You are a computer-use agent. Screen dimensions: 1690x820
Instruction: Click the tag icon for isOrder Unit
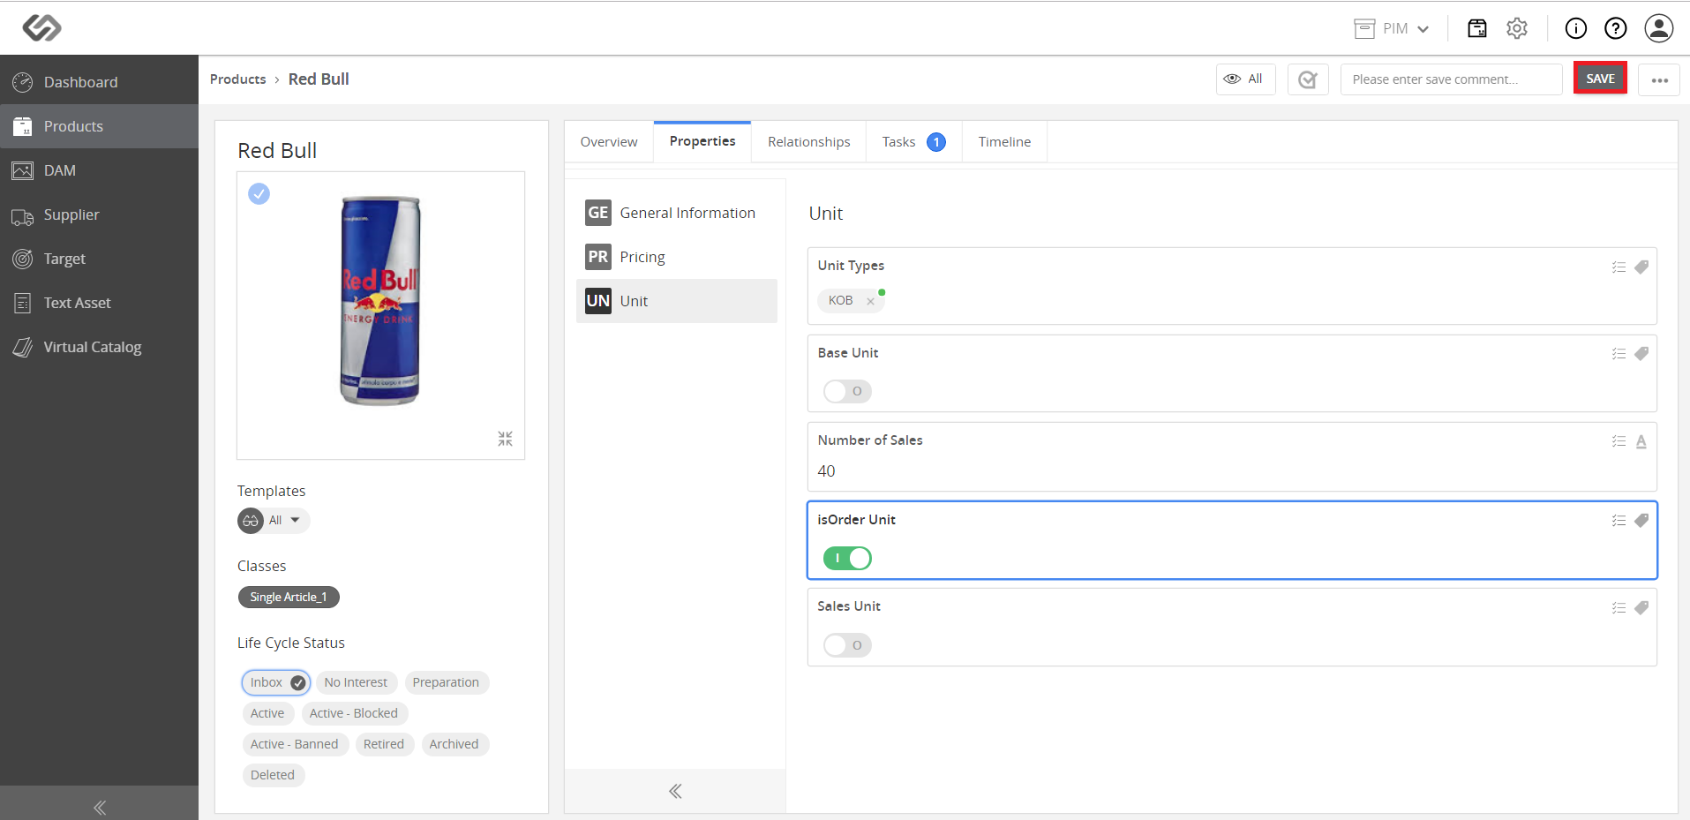point(1641,520)
